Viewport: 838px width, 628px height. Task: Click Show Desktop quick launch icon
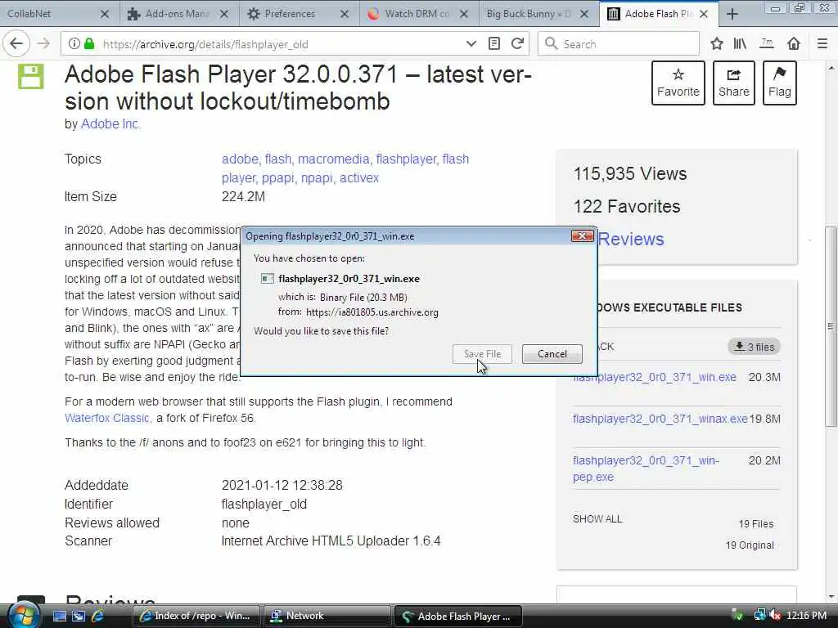point(59,616)
